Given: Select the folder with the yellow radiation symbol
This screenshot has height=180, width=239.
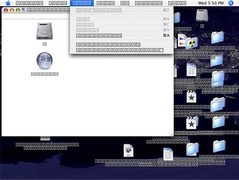Looking at the screenshot, I should 192,43.
